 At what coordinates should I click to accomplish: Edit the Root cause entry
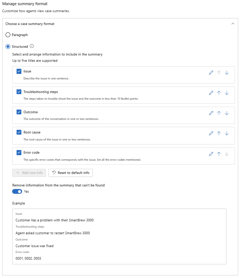(211, 133)
